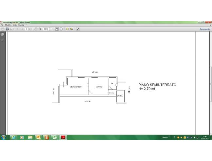Image resolution: width=212 pixels, height=161 pixels.
Task: Open the Finestra menu
Action: tap(21, 25)
